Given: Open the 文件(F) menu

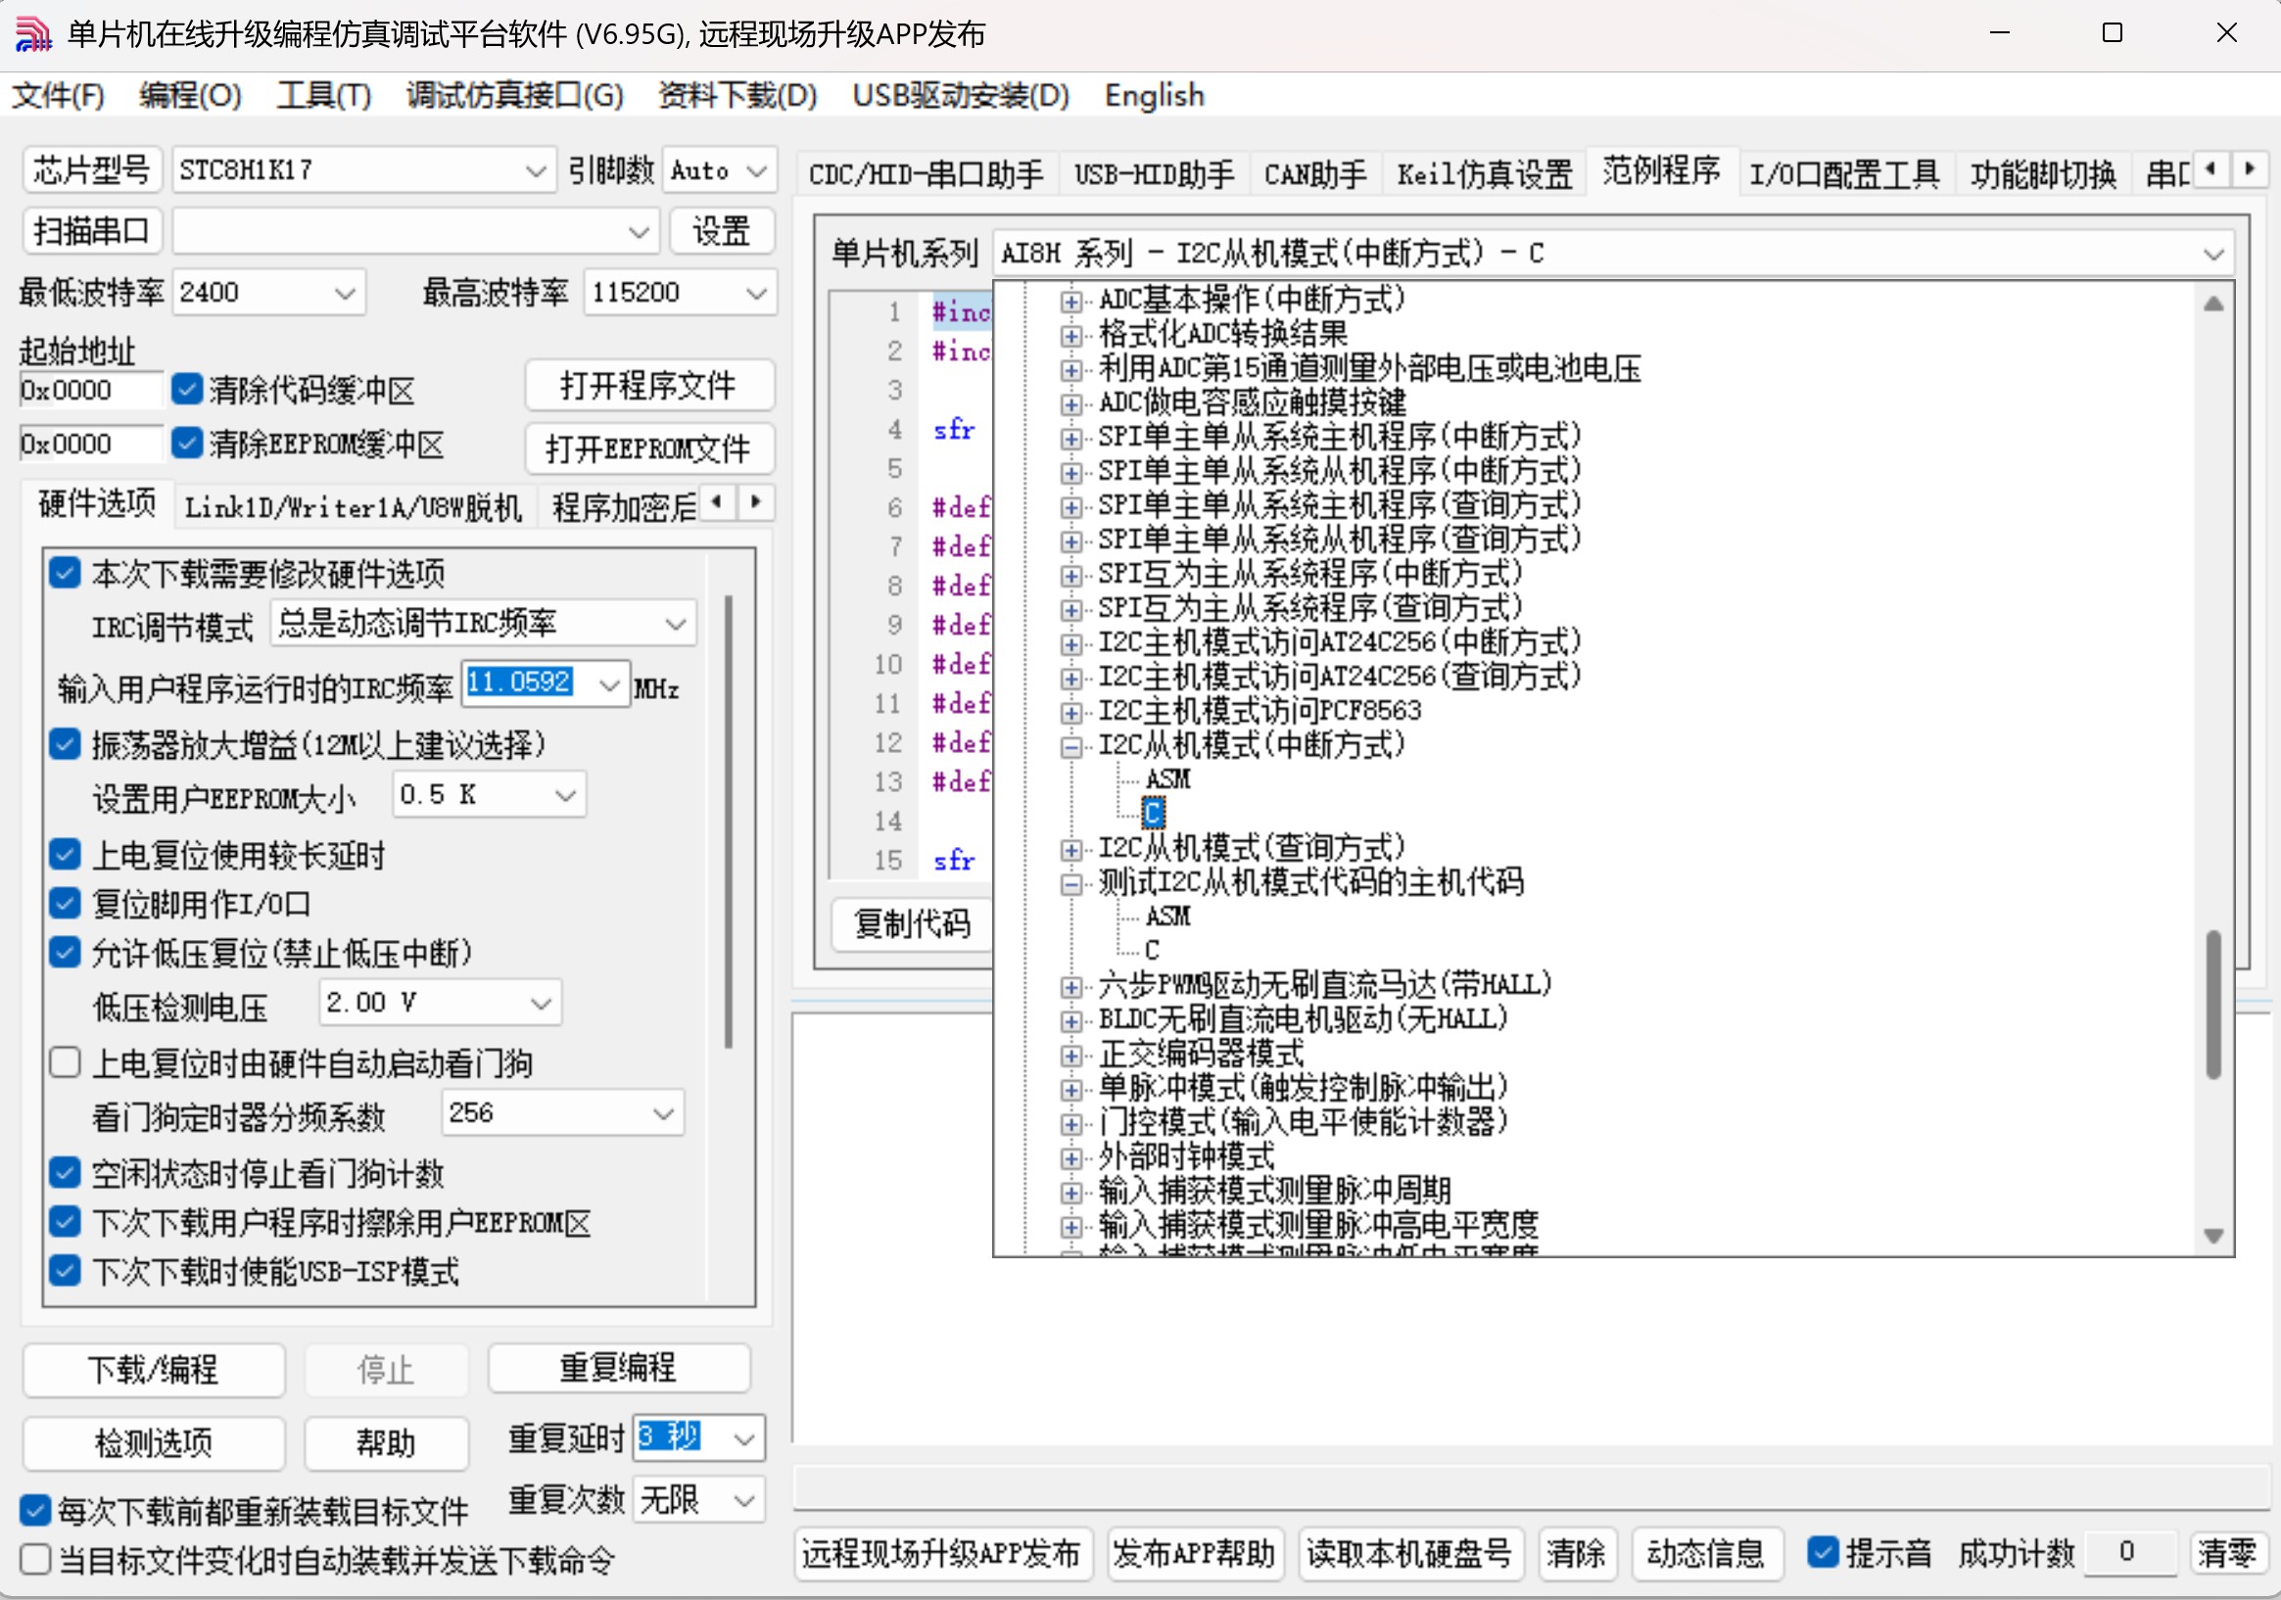Looking at the screenshot, I should pos(59,95).
